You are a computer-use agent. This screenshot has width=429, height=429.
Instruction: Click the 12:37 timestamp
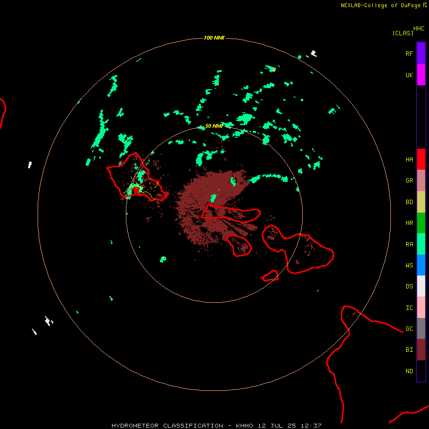point(311,426)
